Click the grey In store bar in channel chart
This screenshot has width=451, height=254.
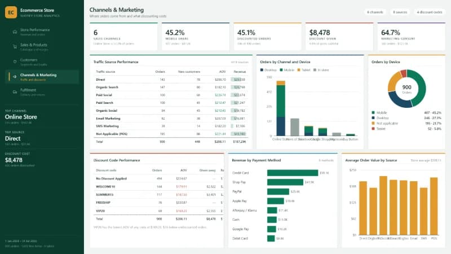tap(294, 127)
